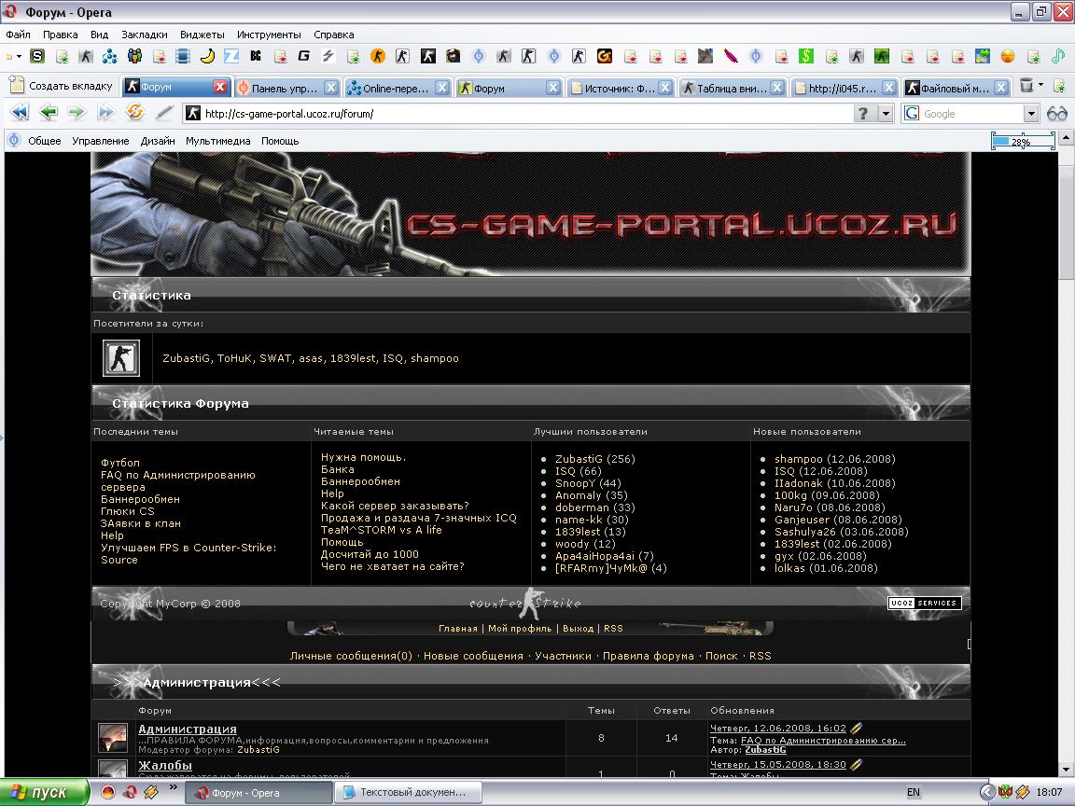Expand the address bar history dropdown

pos(886,113)
